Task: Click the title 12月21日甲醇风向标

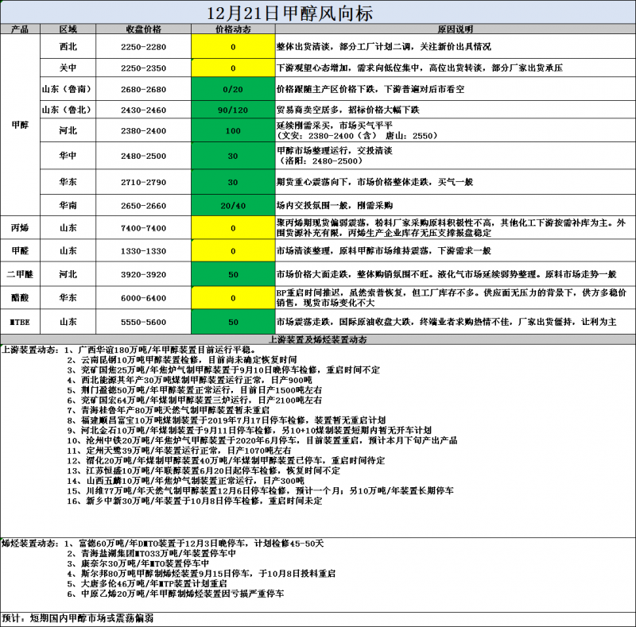Action: click(x=289, y=13)
